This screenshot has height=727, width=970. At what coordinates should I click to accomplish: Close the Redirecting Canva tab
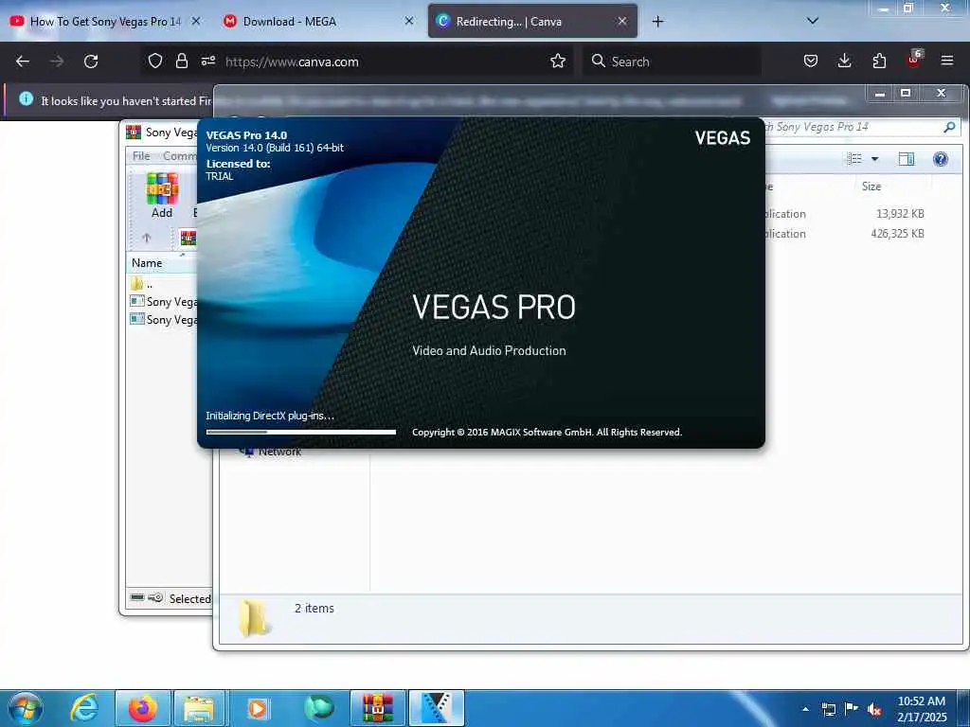(622, 21)
